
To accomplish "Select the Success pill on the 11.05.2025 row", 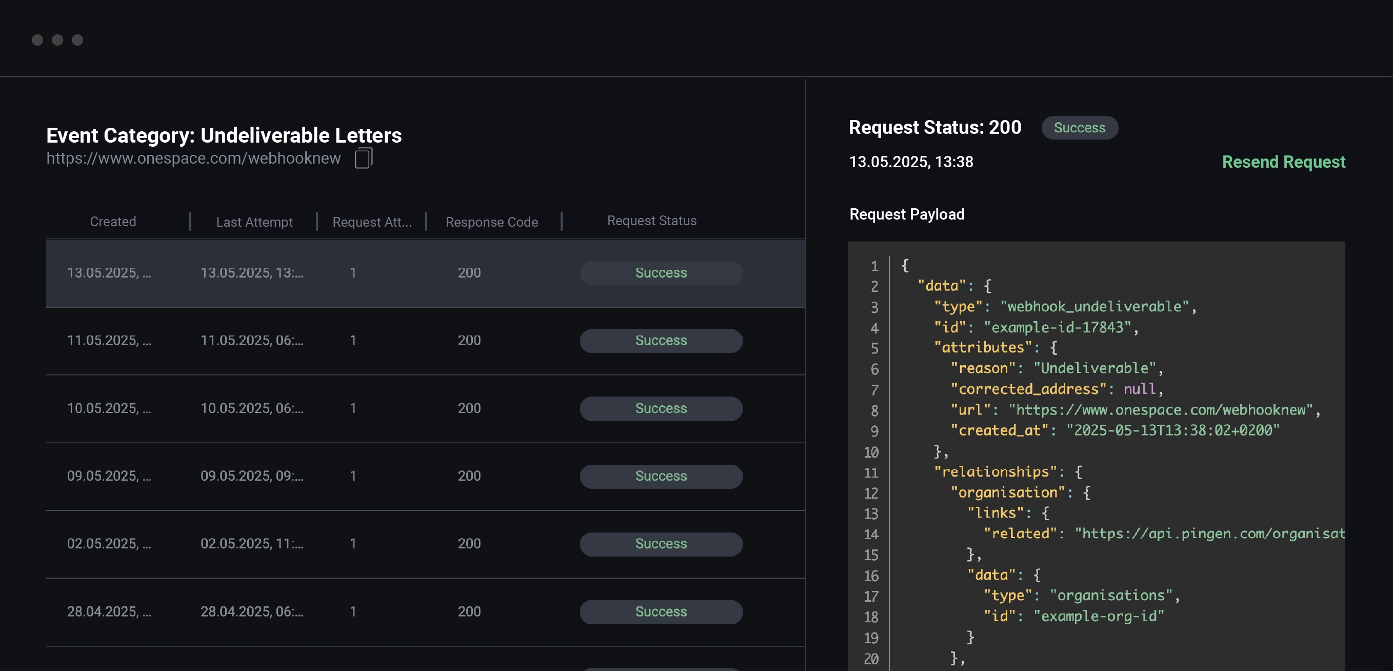I will coord(661,341).
